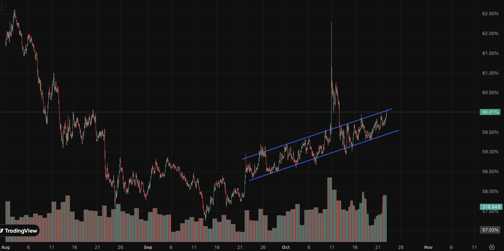Click the Sep label on time axis
This screenshot has width=504, height=251.
[148, 247]
